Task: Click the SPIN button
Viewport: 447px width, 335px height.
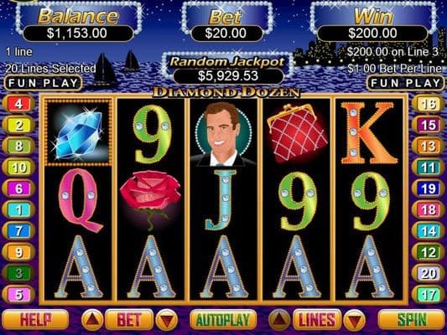Action: [412, 320]
